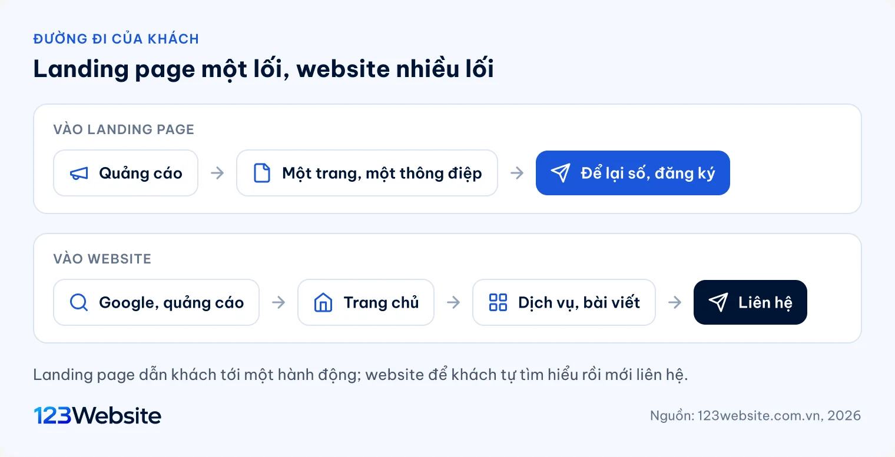Image resolution: width=895 pixels, height=457 pixels.
Task: Click the blue Để lại số, đăng ký button
Action: [x=633, y=173]
